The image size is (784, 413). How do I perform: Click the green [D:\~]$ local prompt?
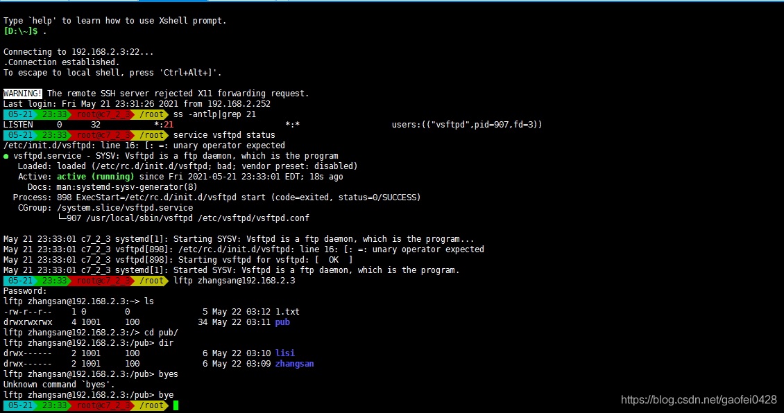(x=21, y=31)
